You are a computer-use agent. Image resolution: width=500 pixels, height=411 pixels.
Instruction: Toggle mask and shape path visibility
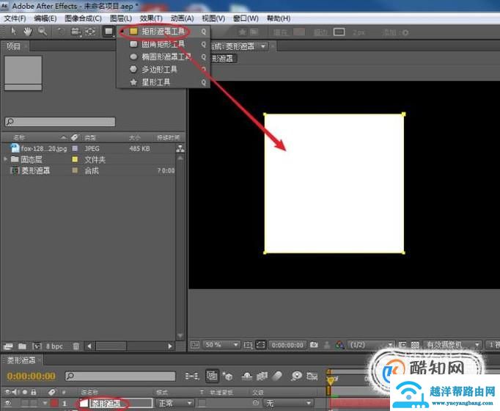click(260, 345)
